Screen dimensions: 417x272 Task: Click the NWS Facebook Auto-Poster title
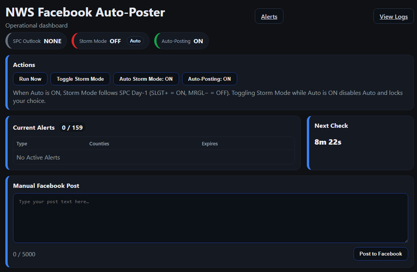85,12
